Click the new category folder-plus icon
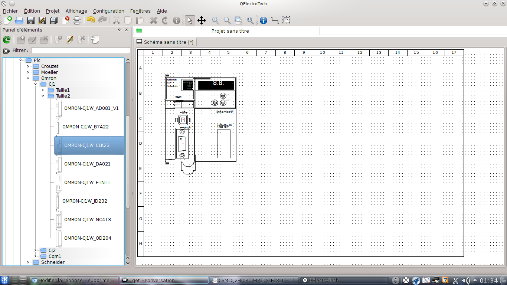 (21, 40)
